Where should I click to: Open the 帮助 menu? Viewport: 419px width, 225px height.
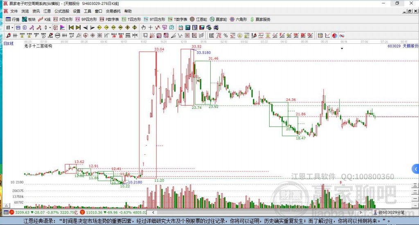128,11
